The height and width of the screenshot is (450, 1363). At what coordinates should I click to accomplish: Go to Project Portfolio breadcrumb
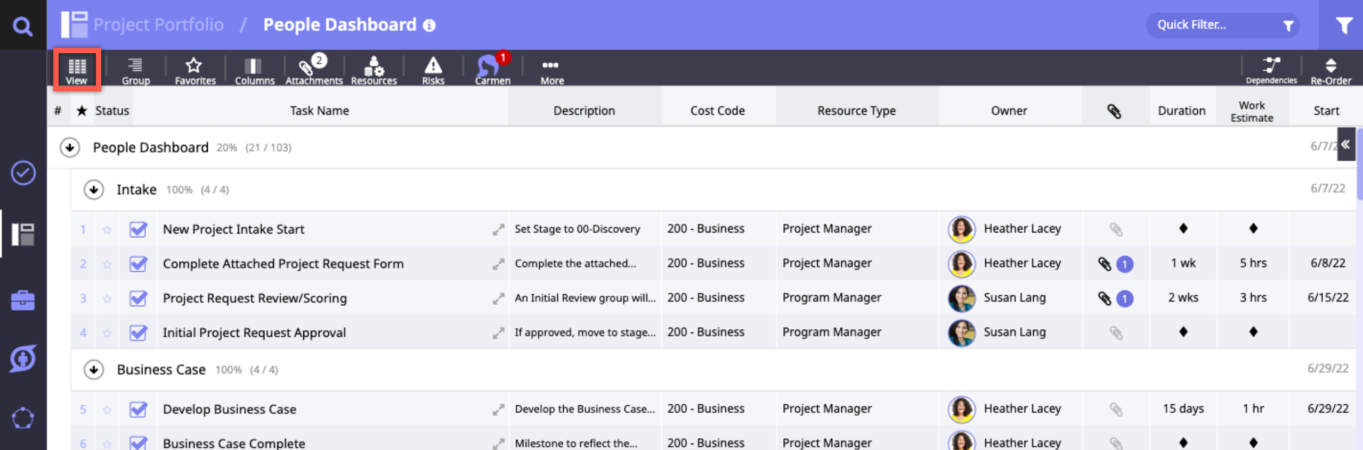click(158, 24)
